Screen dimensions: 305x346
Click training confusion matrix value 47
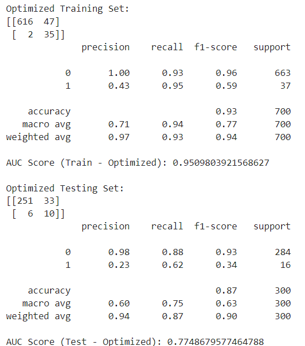(49, 22)
